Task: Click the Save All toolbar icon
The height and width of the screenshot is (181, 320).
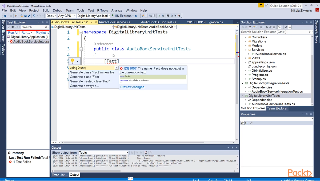Action: pos(29,16)
